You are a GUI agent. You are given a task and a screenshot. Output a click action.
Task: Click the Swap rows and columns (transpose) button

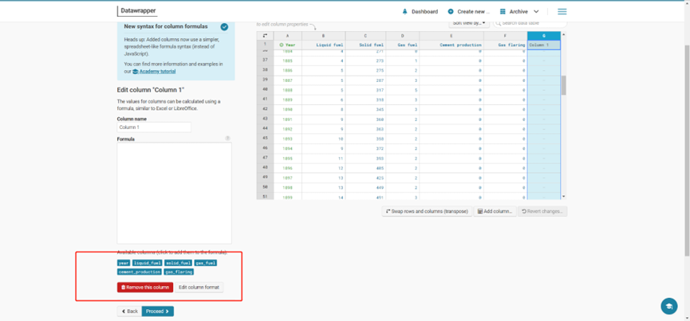point(427,211)
